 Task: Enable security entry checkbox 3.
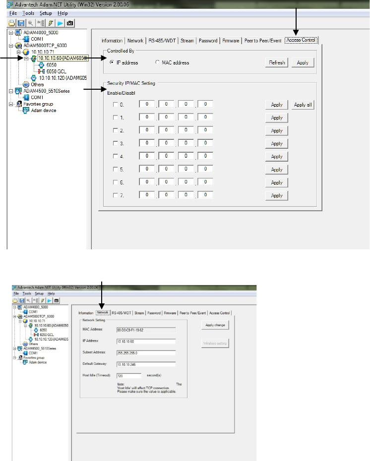[115, 143]
